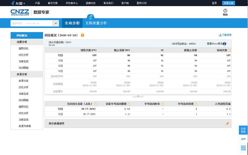
Task: Open 星辰计划 in the top navigation
Action: [142, 3]
